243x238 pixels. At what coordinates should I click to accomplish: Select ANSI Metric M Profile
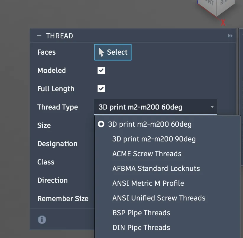pyautogui.click(x=167, y=183)
